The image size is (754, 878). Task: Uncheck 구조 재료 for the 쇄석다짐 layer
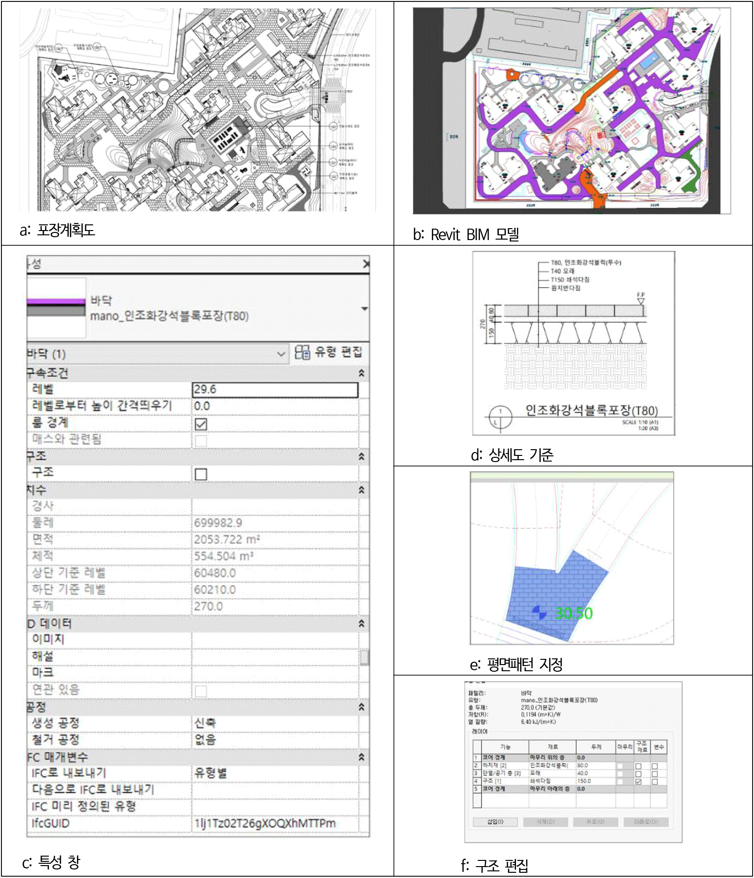(x=639, y=781)
